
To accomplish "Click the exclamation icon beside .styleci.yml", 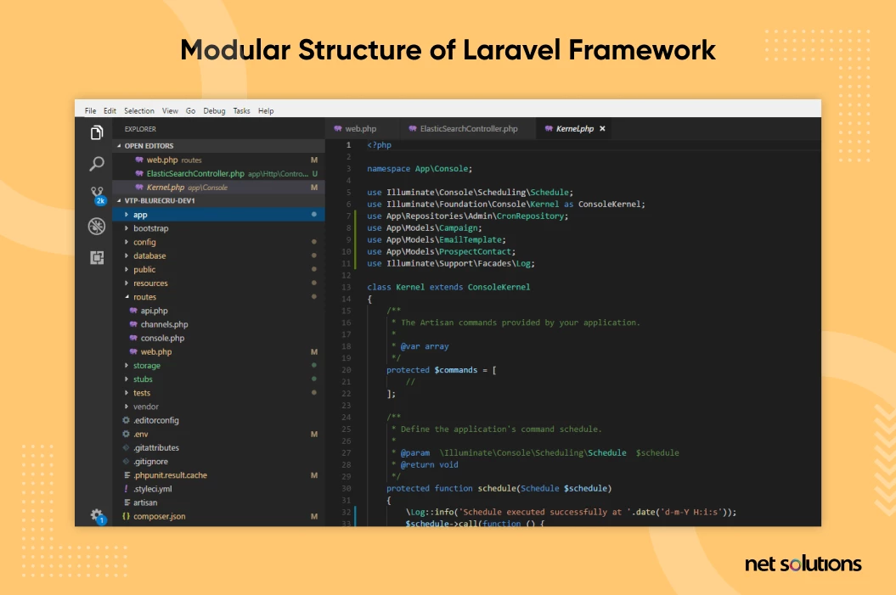I will [x=126, y=488].
